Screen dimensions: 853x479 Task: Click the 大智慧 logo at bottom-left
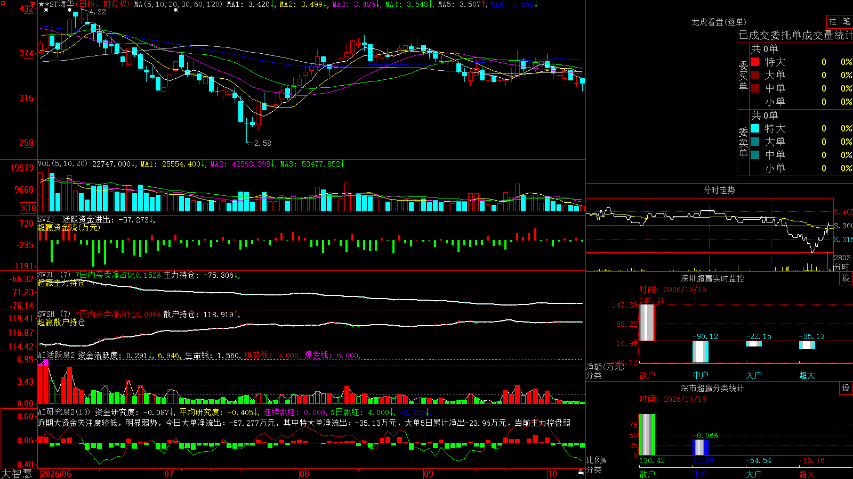[x=17, y=474]
